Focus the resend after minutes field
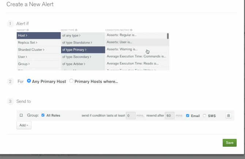Viewport: 245px width, 159px height. 169,116
